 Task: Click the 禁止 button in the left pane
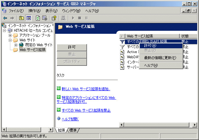[x=72, y=55]
